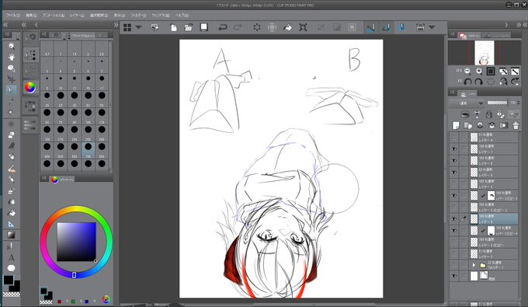Merge with layer below icon
Image resolution: width=528 pixels, height=307 pixels.
pyautogui.click(x=492, y=125)
